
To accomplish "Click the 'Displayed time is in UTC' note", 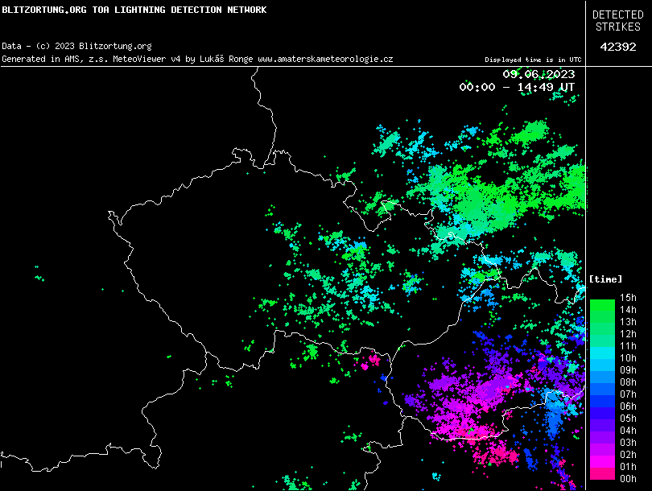I will pos(533,60).
